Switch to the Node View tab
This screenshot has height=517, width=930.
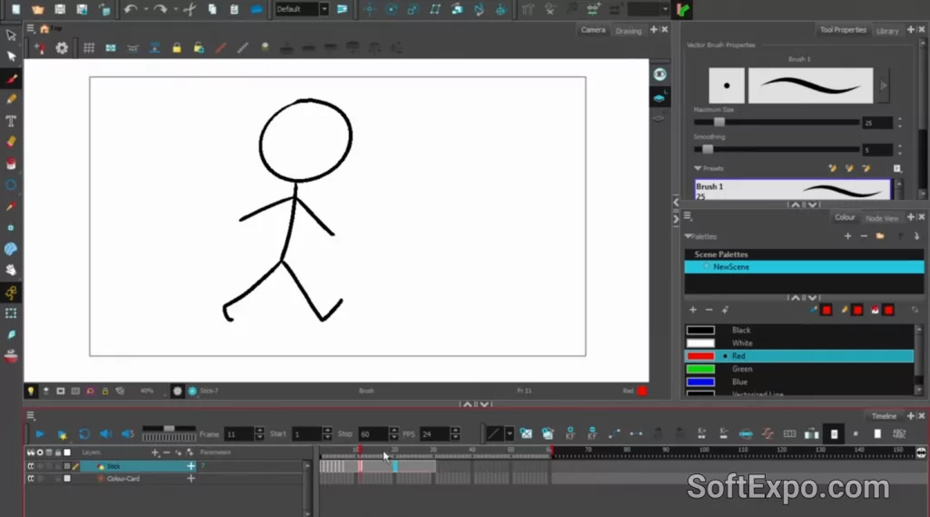coord(881,218)
